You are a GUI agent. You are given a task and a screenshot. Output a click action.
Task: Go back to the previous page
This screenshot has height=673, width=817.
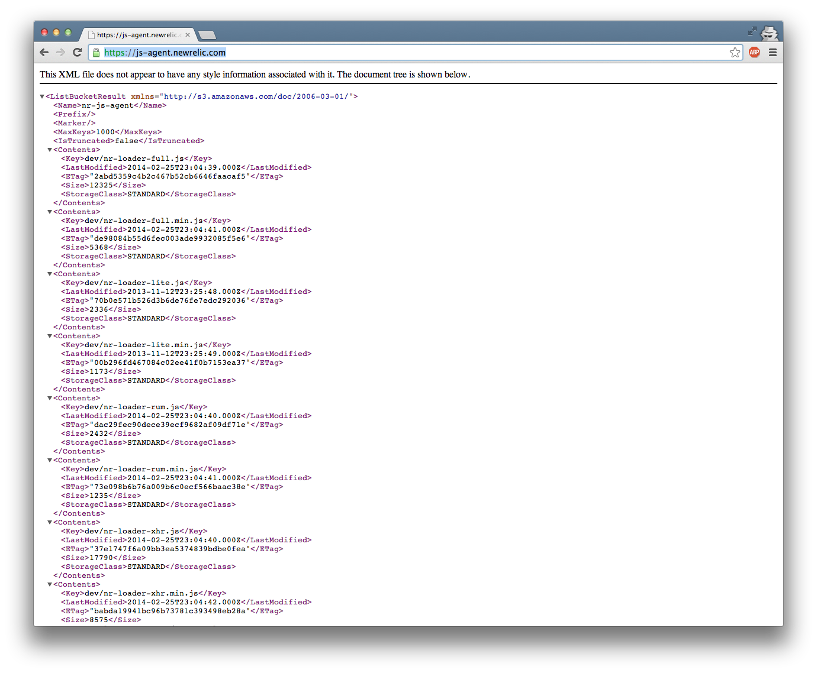pyautogui.click(x=44, y=53)
